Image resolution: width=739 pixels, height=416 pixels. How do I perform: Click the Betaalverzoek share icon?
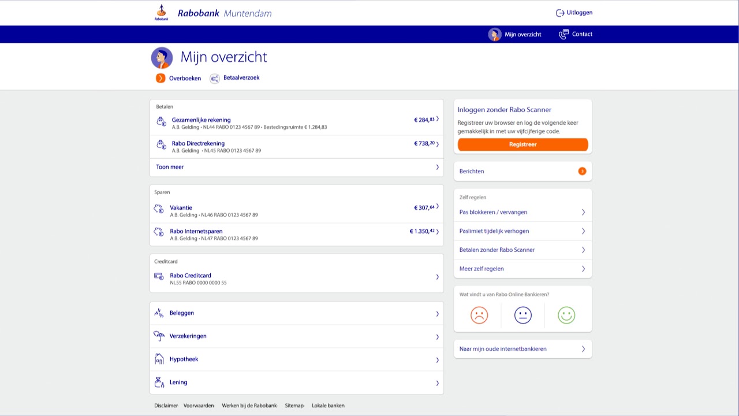click(215, 78)
